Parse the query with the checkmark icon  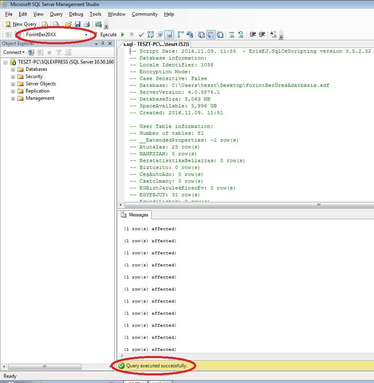(141, 35)
